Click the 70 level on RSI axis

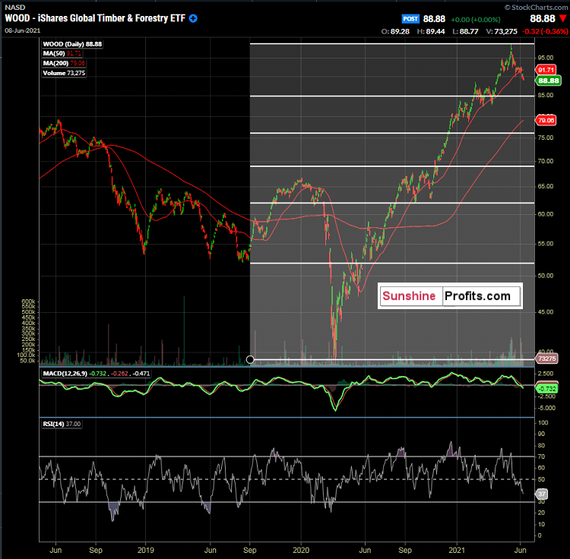pos(541,456)
